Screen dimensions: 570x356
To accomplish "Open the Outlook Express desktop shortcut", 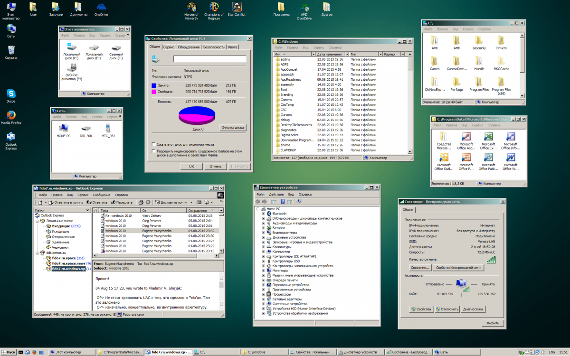I will pyautogui.click(x=11, y=141).
